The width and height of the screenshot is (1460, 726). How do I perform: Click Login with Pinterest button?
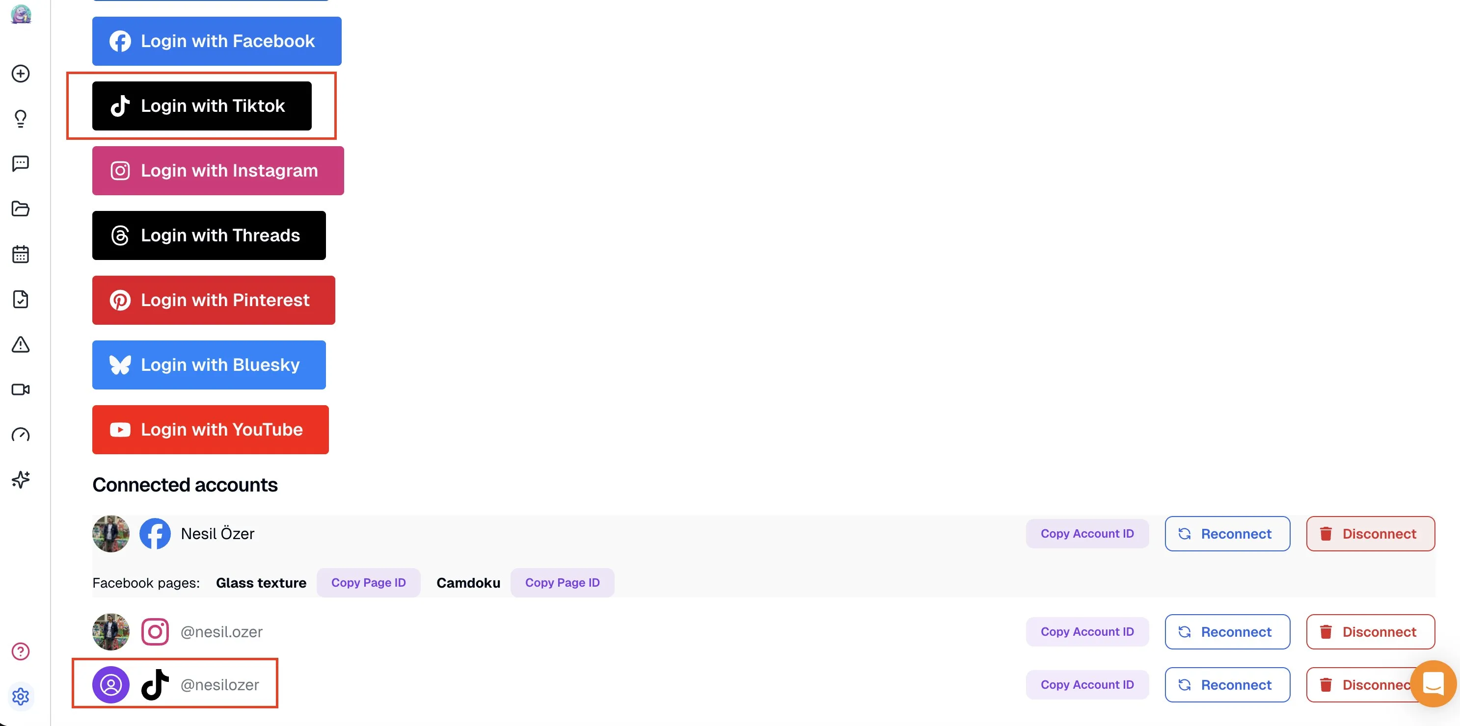(x=213, y=300)
